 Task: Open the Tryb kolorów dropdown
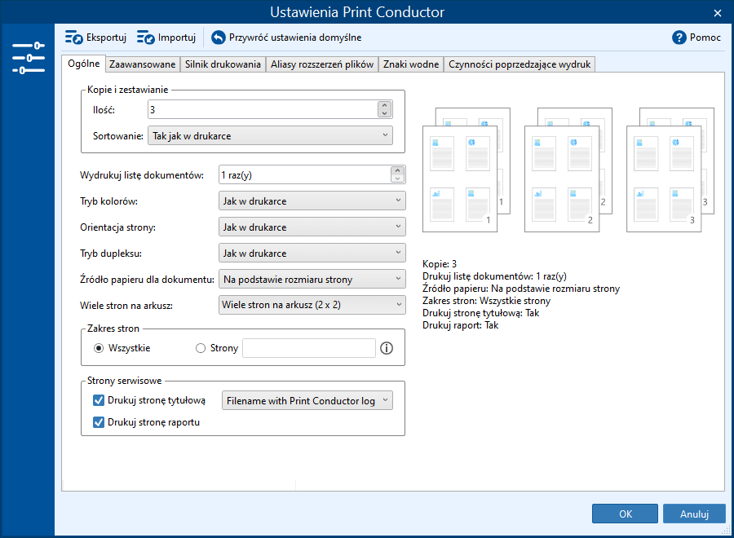point(312,201)
